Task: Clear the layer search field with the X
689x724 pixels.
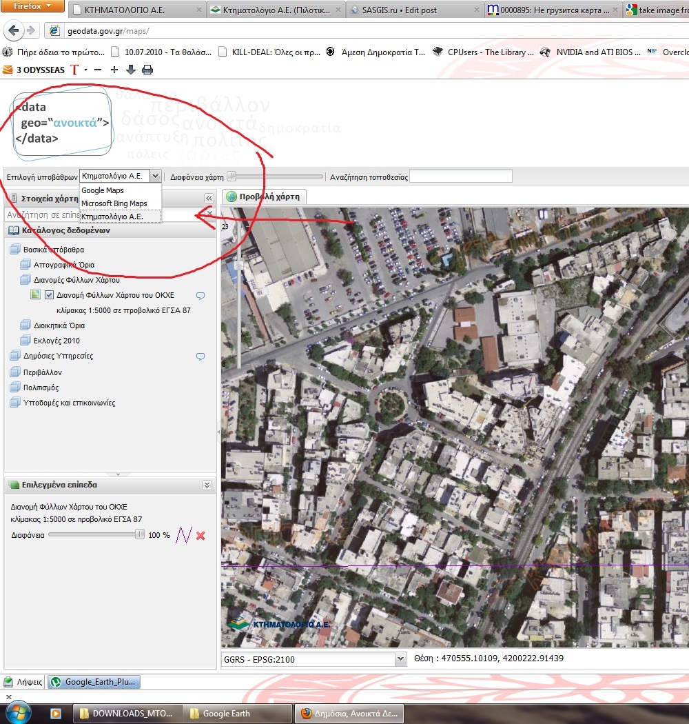Action: point(210,215)
